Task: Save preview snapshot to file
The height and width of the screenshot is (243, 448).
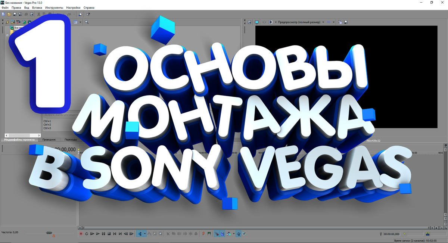Action: point(345,22)
